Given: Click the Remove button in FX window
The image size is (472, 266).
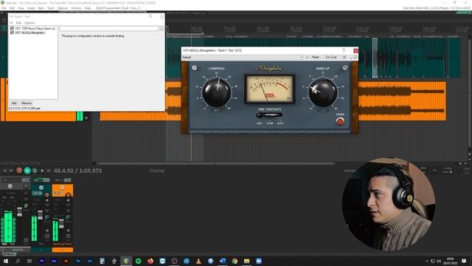Looking at the screenshot, I should coord(27,103).
